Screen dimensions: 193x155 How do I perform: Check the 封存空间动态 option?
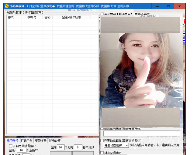(x=102, y=153)
